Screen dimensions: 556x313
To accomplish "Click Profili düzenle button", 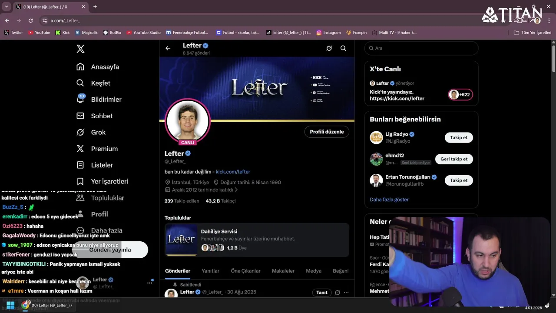I will point(327,132).
